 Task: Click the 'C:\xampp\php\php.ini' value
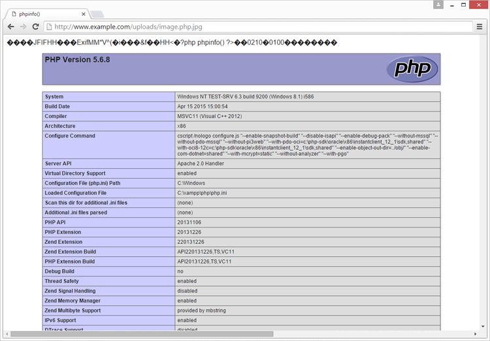point(202,193)
